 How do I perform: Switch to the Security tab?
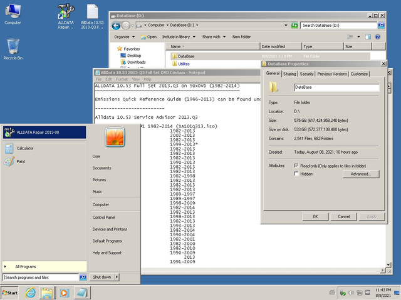[306, 74]
